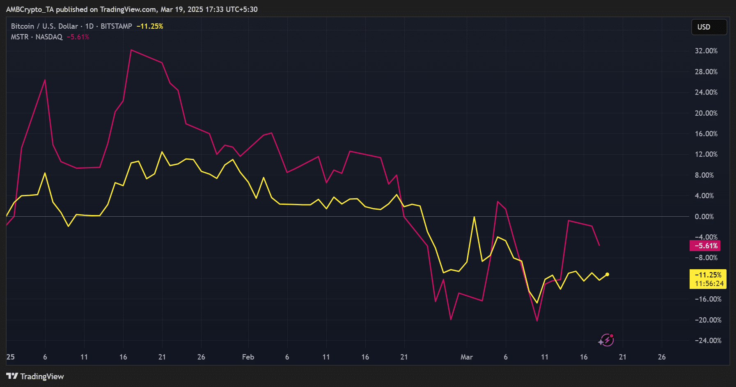The image size is (736, 387).
Task: Click the 20.00% axis label
Action: [706, 113]
